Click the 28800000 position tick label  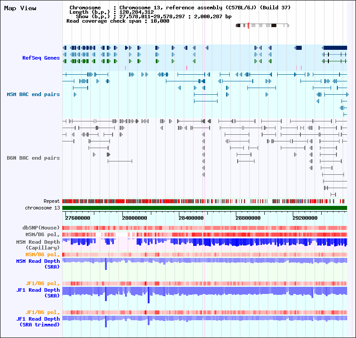248,218
